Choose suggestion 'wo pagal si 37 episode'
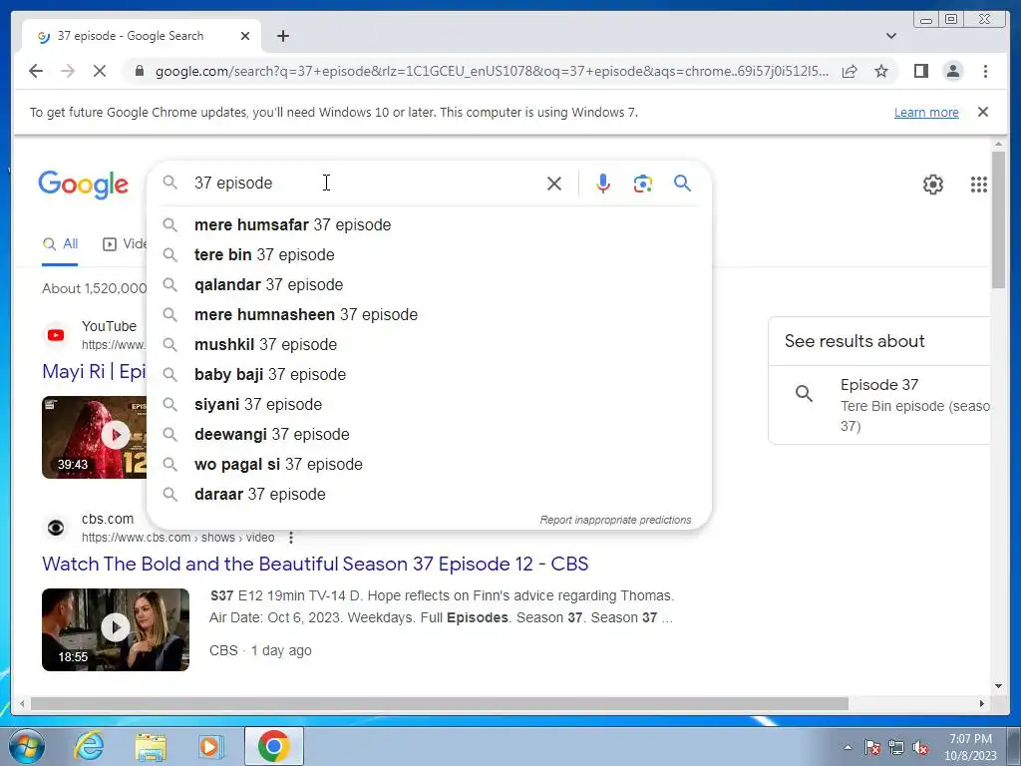1021x766 pixels. coord(429,465)
